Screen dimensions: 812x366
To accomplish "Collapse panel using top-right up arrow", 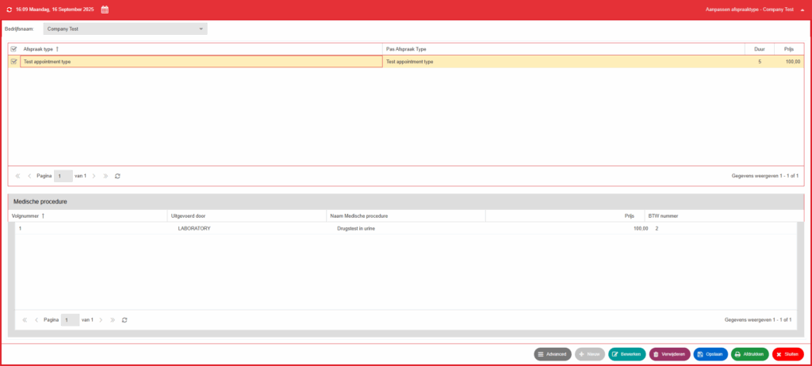I will [x=802, y=10].
